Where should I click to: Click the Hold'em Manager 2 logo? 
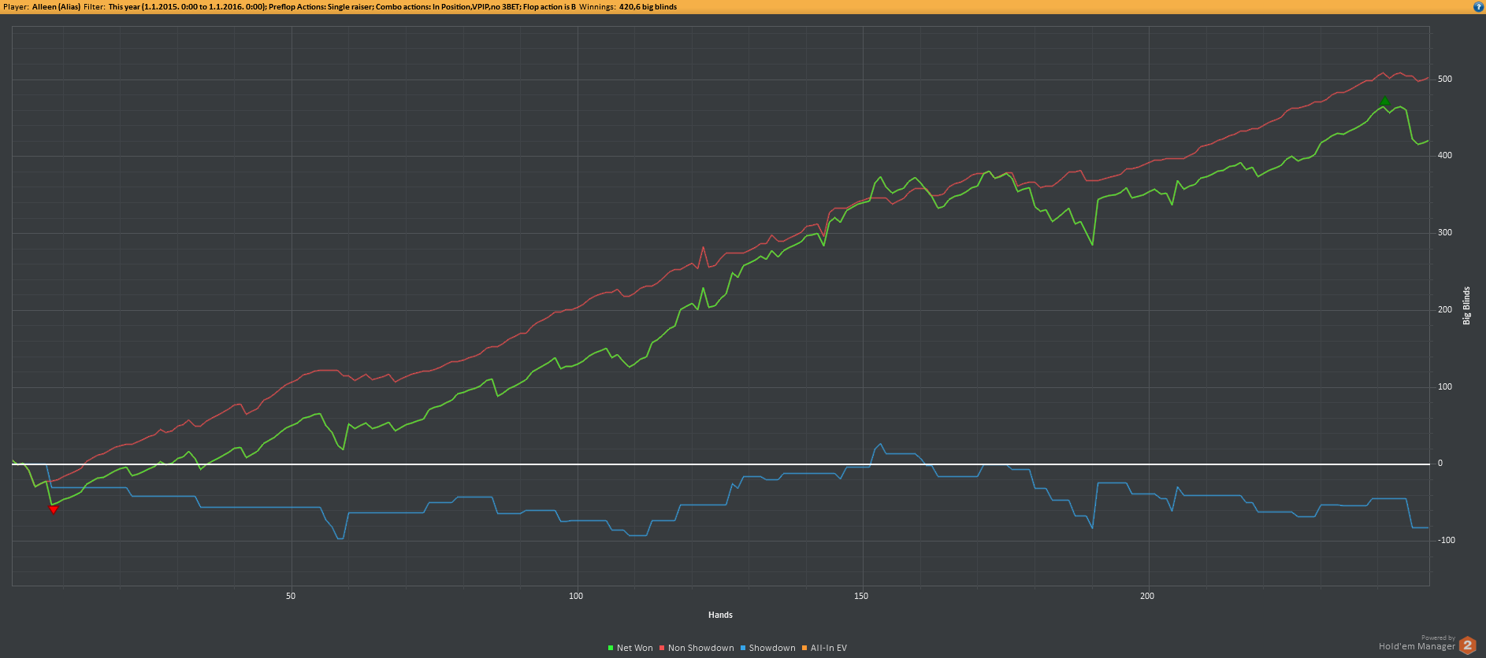point(1467,646)
